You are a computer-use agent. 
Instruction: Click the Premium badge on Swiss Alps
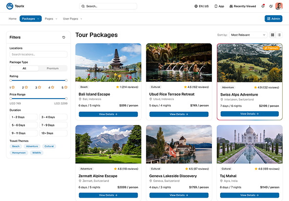tap(271, 48)
